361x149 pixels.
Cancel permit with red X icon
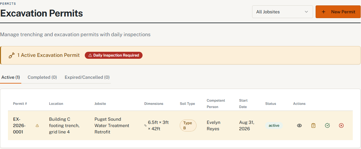tap(341, 125)
